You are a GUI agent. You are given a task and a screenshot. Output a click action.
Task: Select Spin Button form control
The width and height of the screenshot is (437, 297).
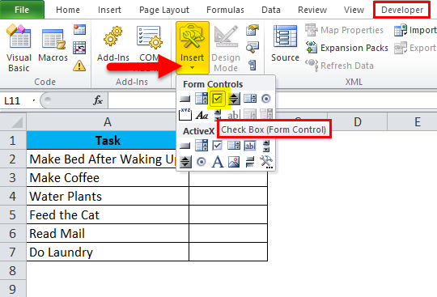[x=234, y=99]
